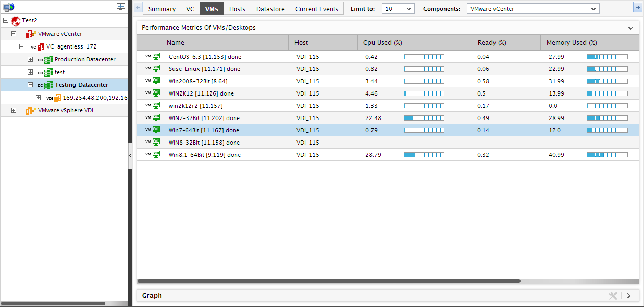644x307 pixels.
Task: Expand the Production Datacenter node
Action: tap(30, 59)
